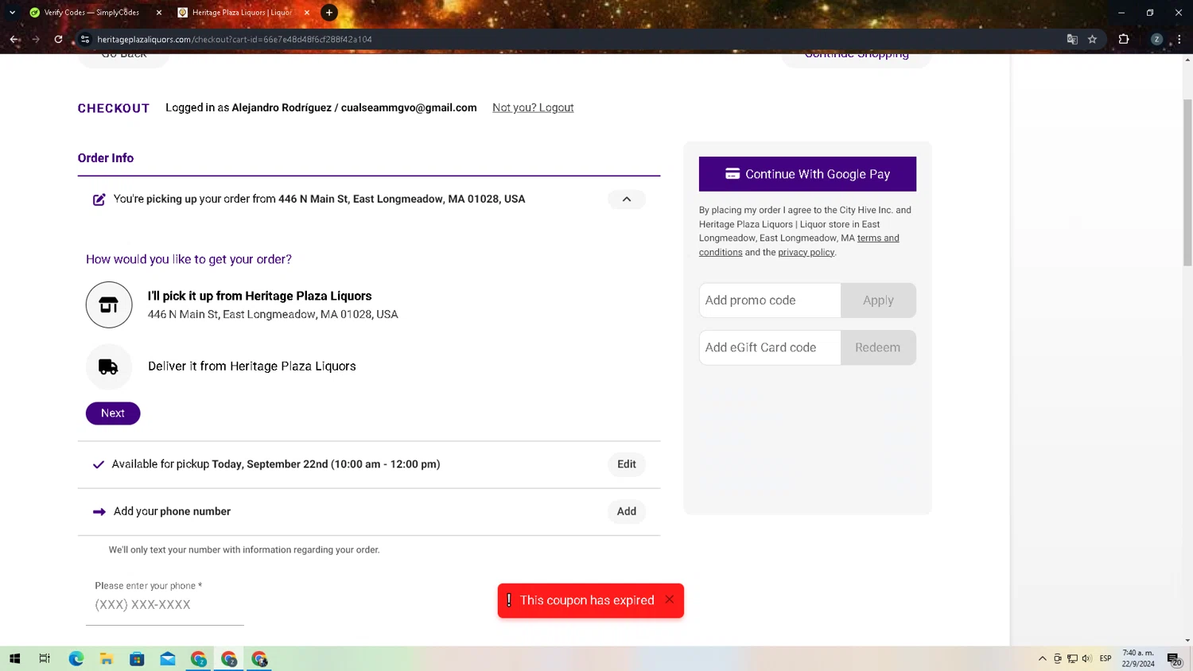Open the Chrome profile avatar
Viewport: 1193px width, 671px height.
[x=1157, y=39]
